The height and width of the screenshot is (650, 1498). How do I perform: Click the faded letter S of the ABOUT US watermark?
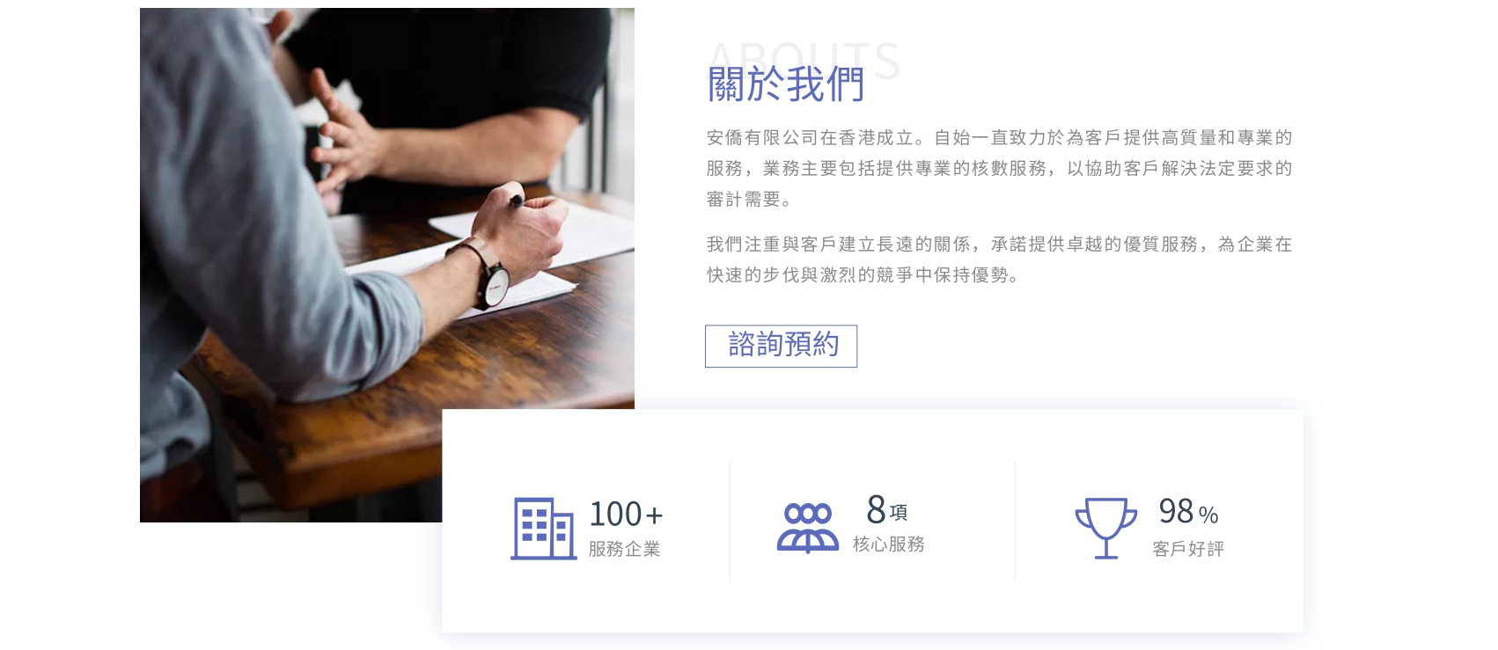[883, 60]
